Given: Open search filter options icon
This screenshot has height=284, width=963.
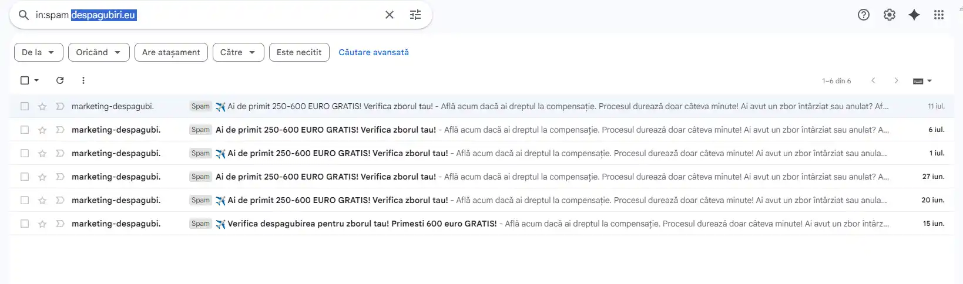Looking at the screenshot, I should tap(415, 15).
